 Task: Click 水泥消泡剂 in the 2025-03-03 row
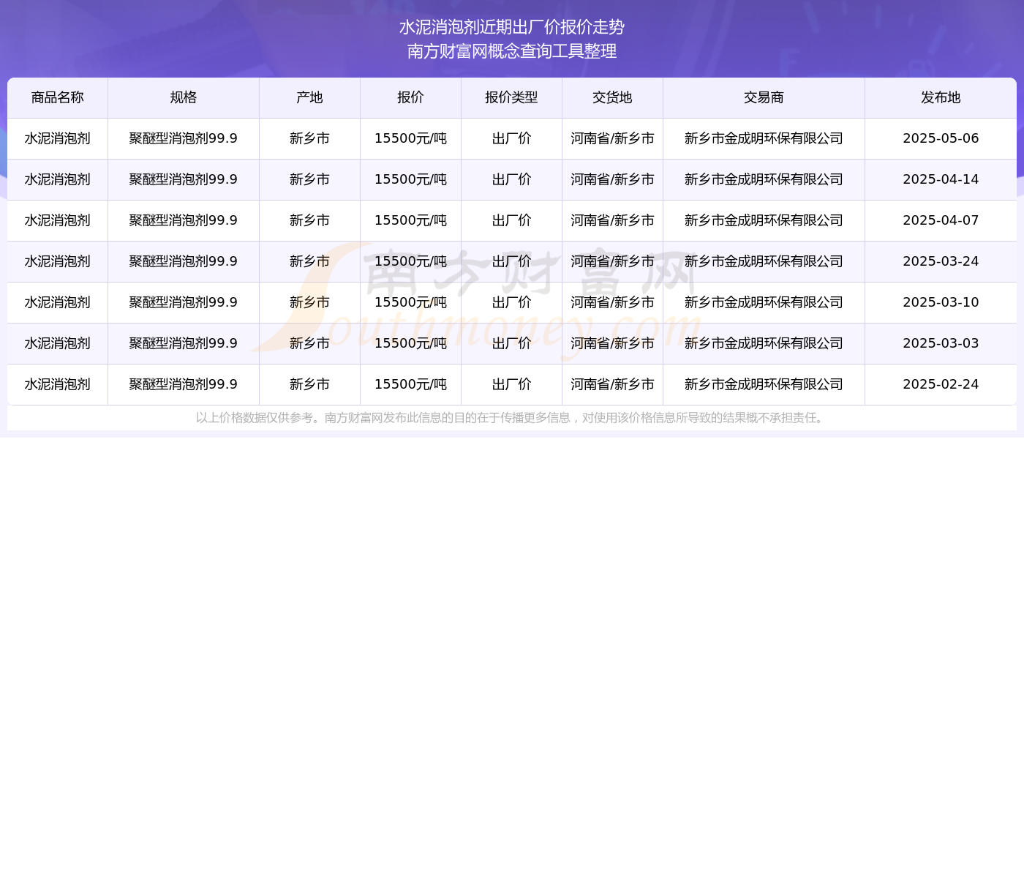pos(58,343)
